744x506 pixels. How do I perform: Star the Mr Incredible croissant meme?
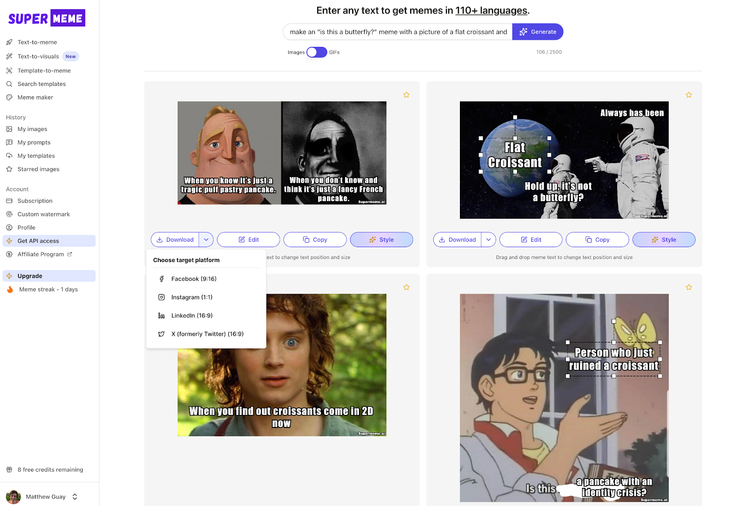pos(406,94)
